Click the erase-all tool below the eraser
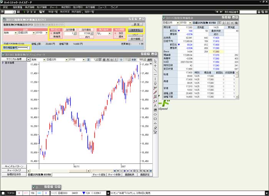Screen dimensions: 269x196 [x=155, y=132]
